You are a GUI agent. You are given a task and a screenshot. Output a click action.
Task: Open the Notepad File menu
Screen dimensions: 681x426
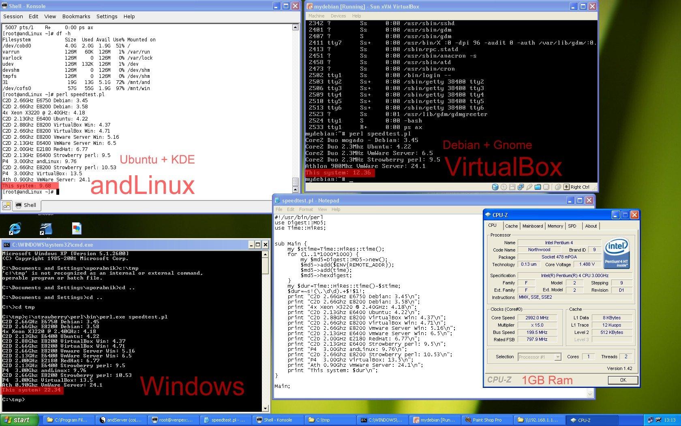click(x=279, y=209)
